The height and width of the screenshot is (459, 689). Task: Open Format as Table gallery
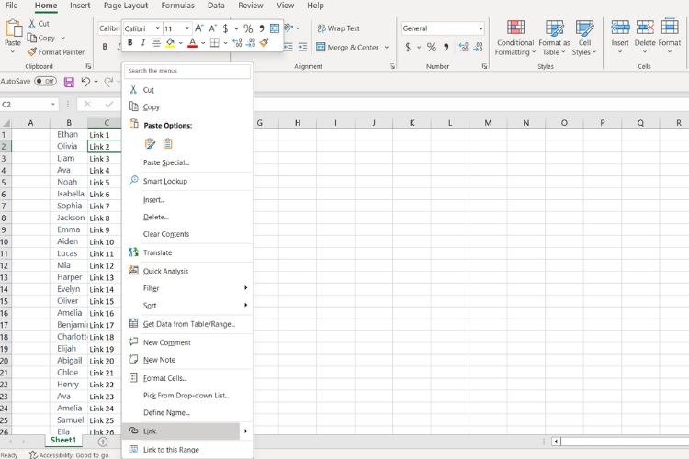coord(554,38)
